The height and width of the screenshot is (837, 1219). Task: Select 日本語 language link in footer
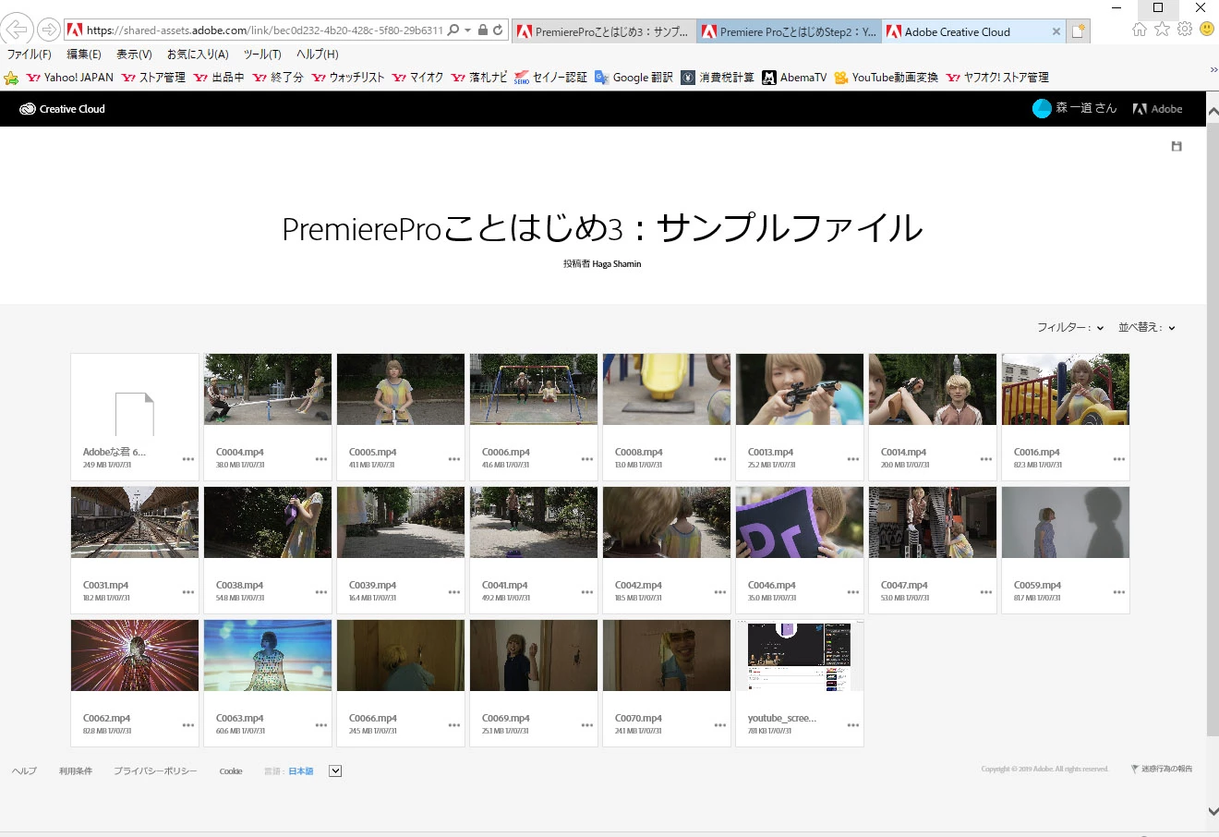301,771
